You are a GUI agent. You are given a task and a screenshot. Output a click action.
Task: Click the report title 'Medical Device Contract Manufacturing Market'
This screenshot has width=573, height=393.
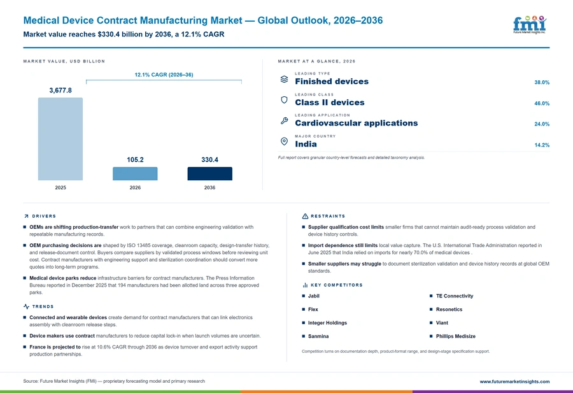tap(132, 20)
